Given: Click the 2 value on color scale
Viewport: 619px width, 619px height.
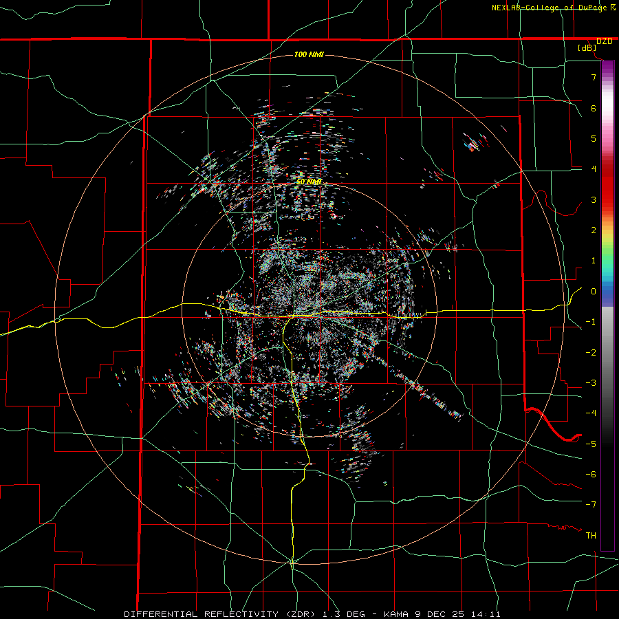Looking at the screenshot, I should (594, 230).
